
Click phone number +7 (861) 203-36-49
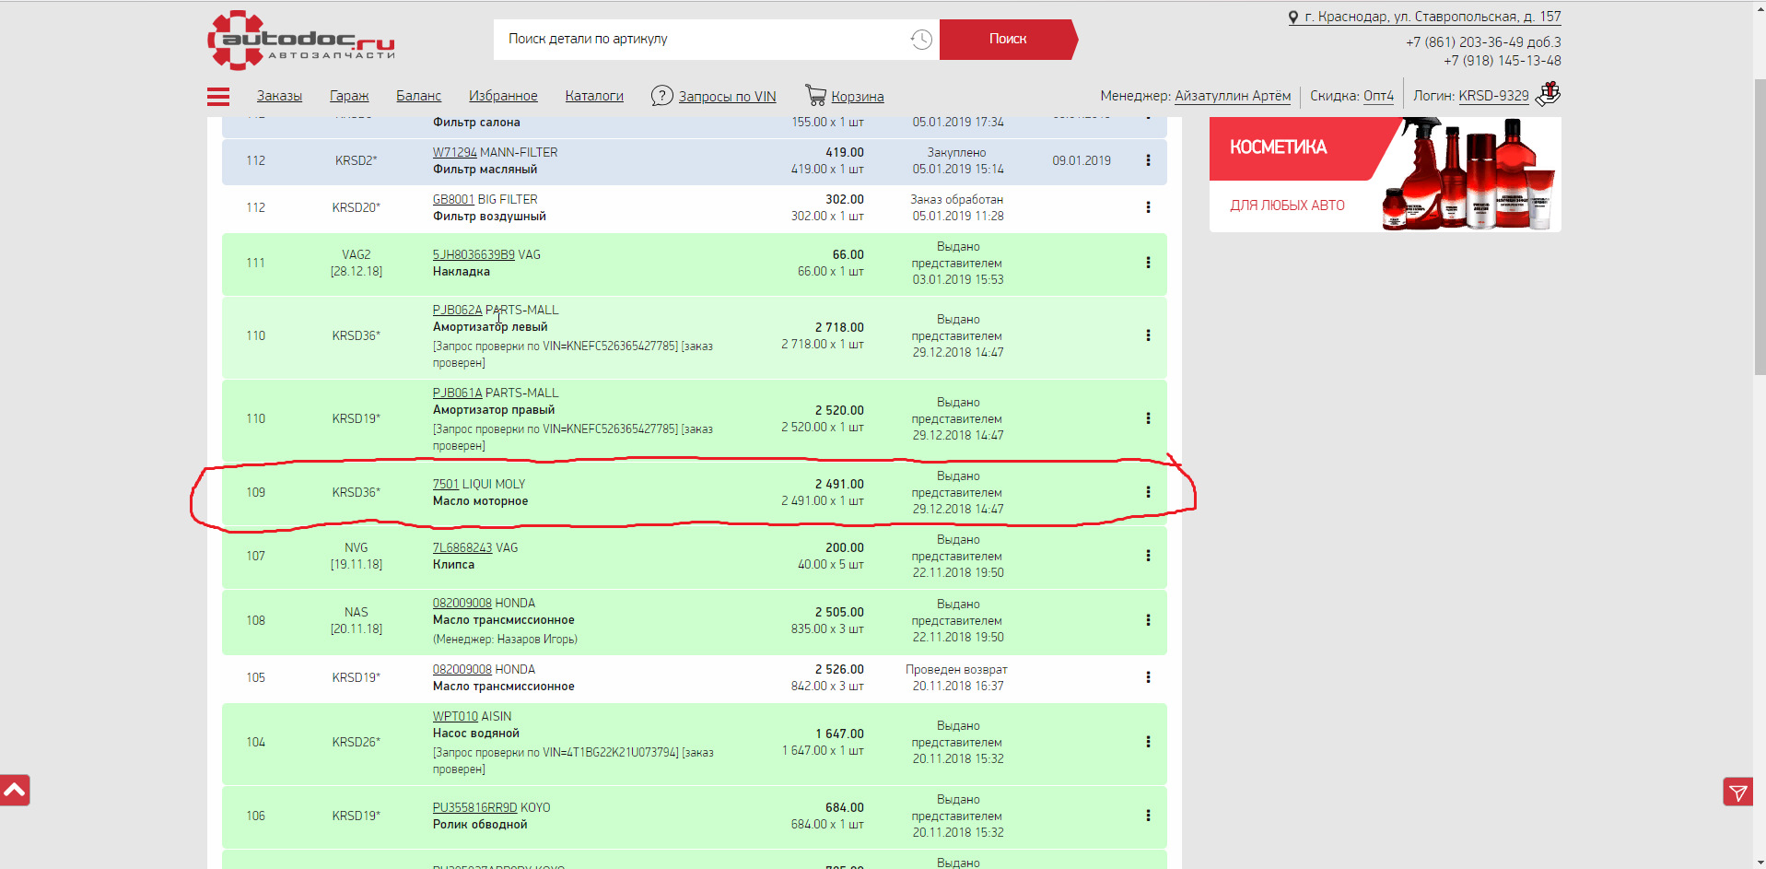(x=1483, y=42)
